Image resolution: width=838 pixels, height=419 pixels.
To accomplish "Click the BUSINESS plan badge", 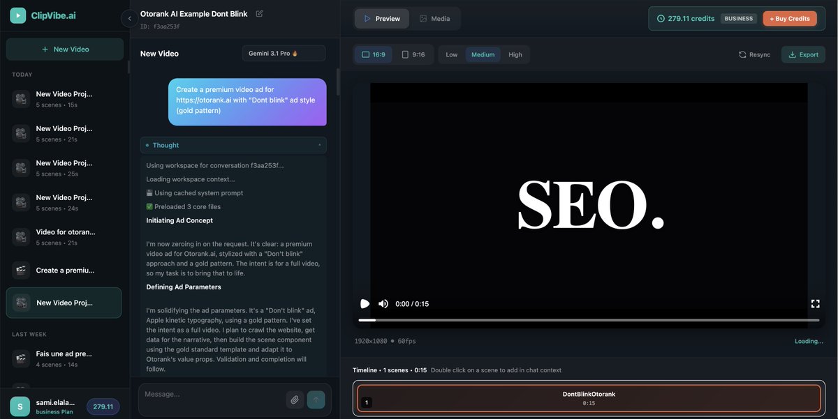I will (x=739, y=19).
